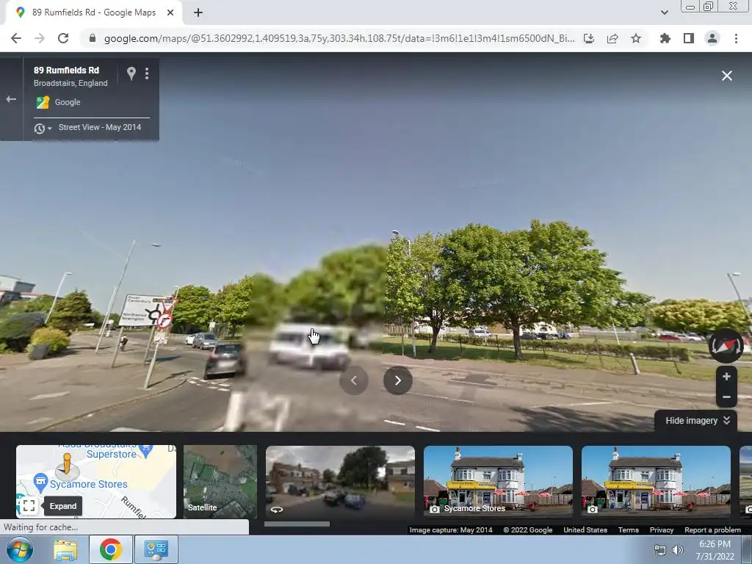Close Street View with X button

point(727,76)
